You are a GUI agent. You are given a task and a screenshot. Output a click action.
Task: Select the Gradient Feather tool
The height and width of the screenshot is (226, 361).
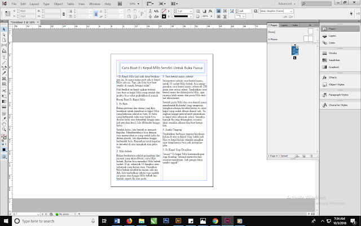[4, 107]
